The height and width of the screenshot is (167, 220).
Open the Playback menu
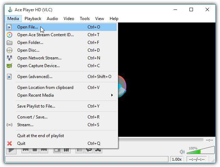coord(33,19)
